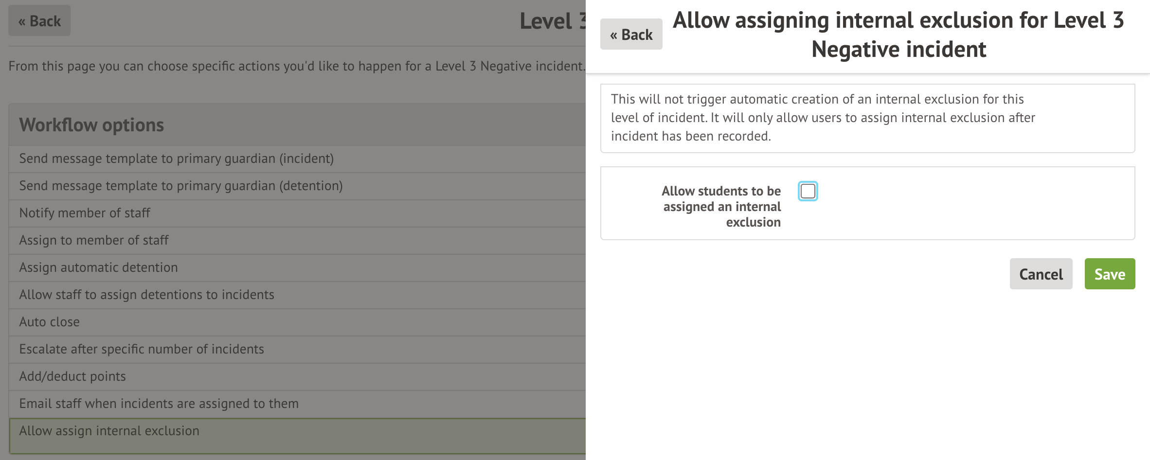Click the 'Allow students to be assigned' label
Image resolution: width=1150 pixels, height=460 pixels.
[721, 206]
